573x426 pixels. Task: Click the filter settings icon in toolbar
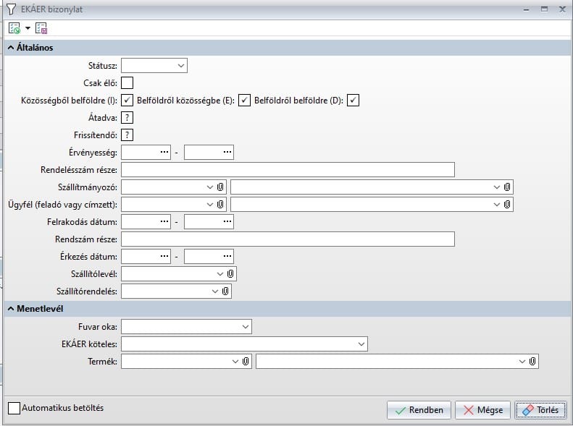coord(14,28)
